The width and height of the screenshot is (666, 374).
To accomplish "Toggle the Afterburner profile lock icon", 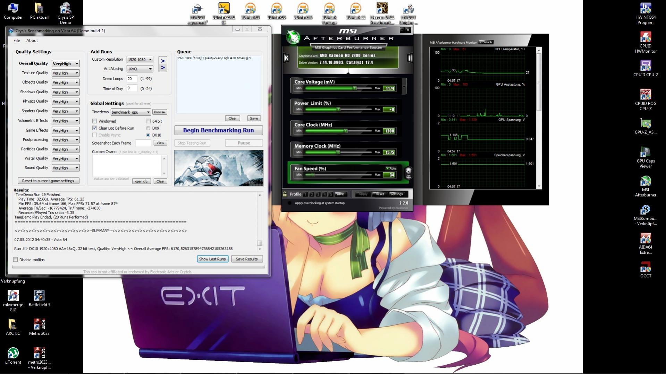I will click(x=285, y=194).
